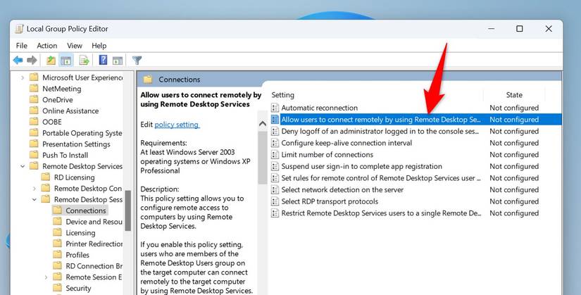This screenshot has height=295, width=581.
Task: Click the Local Group Policy Editor title icon
Action: click(19, 29)
